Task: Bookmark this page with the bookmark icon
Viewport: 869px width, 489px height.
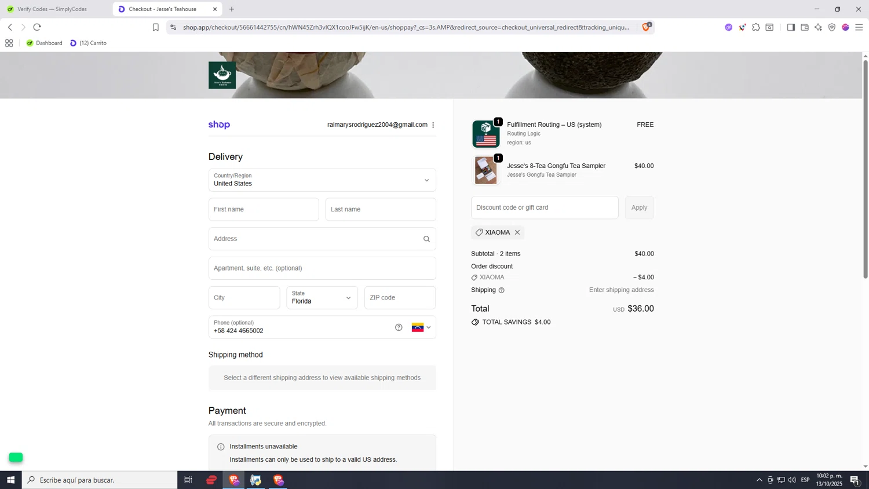Action: click(x=155, y=27)
